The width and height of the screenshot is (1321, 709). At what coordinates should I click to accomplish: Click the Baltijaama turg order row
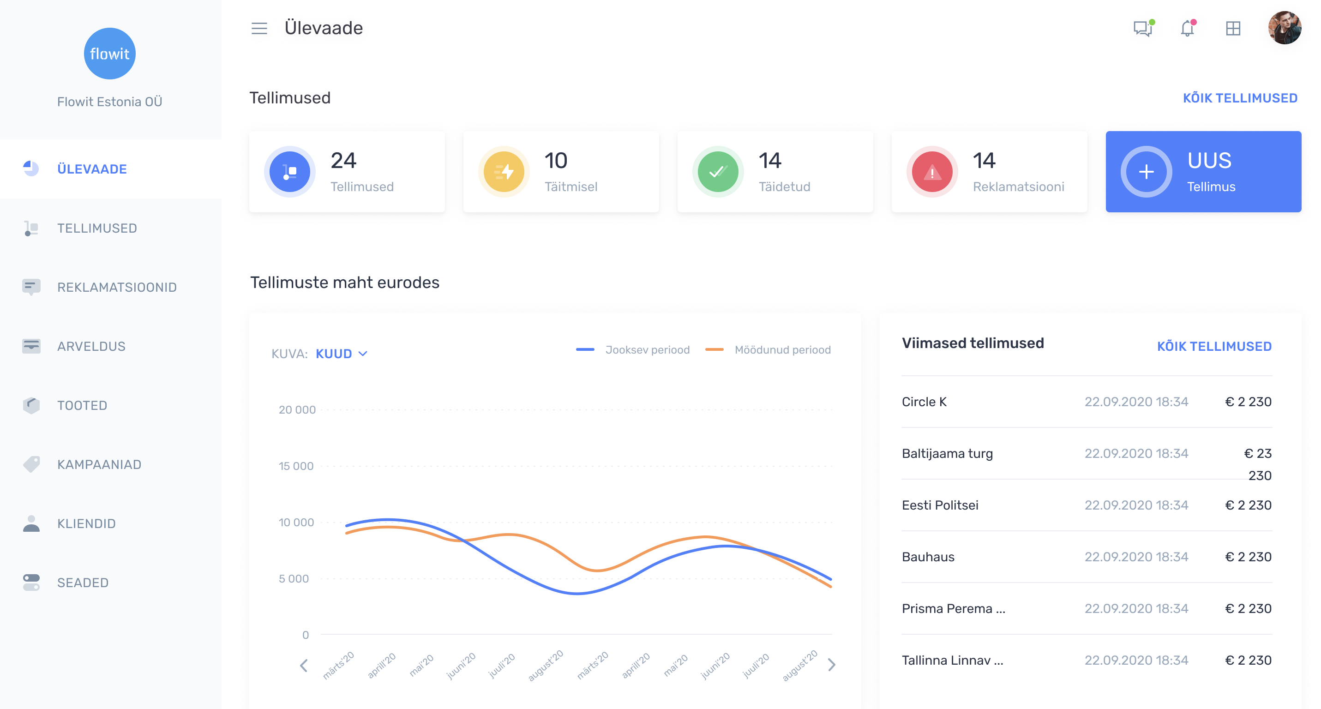pos(1087,453)
